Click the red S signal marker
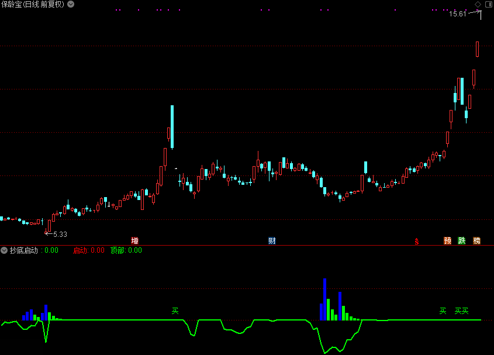 416,242
